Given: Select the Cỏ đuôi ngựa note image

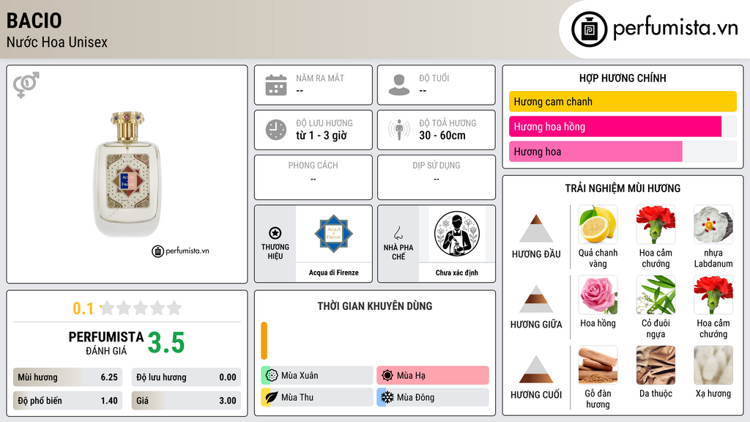Looking at the screenshot, I should (x=656, y=295).
